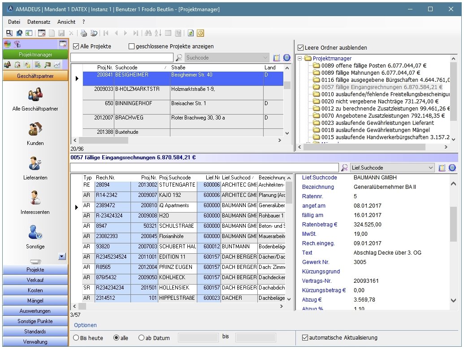Open the Lief.Suchcode dropdown

tap(431, 168)
